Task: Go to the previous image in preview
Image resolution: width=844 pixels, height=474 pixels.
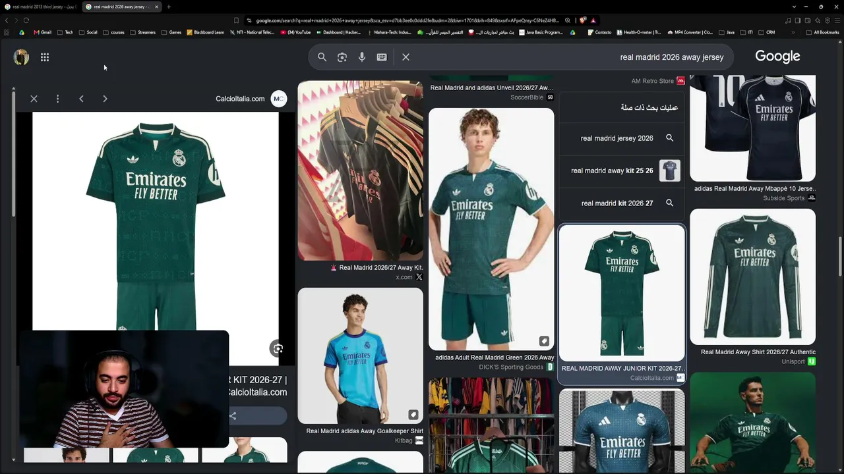Action: coord(81,99)
